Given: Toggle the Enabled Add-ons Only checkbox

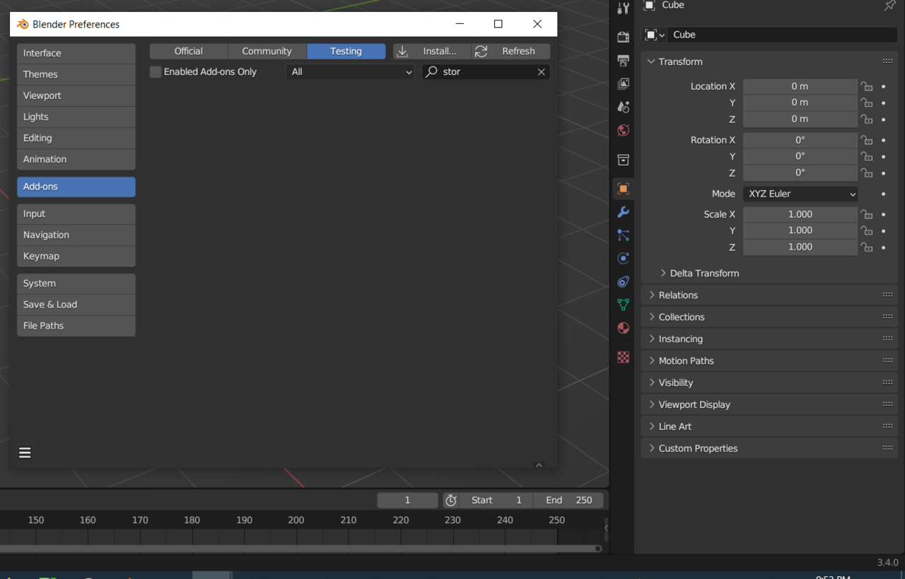Looking at the screenshot, I should point(156,71).
